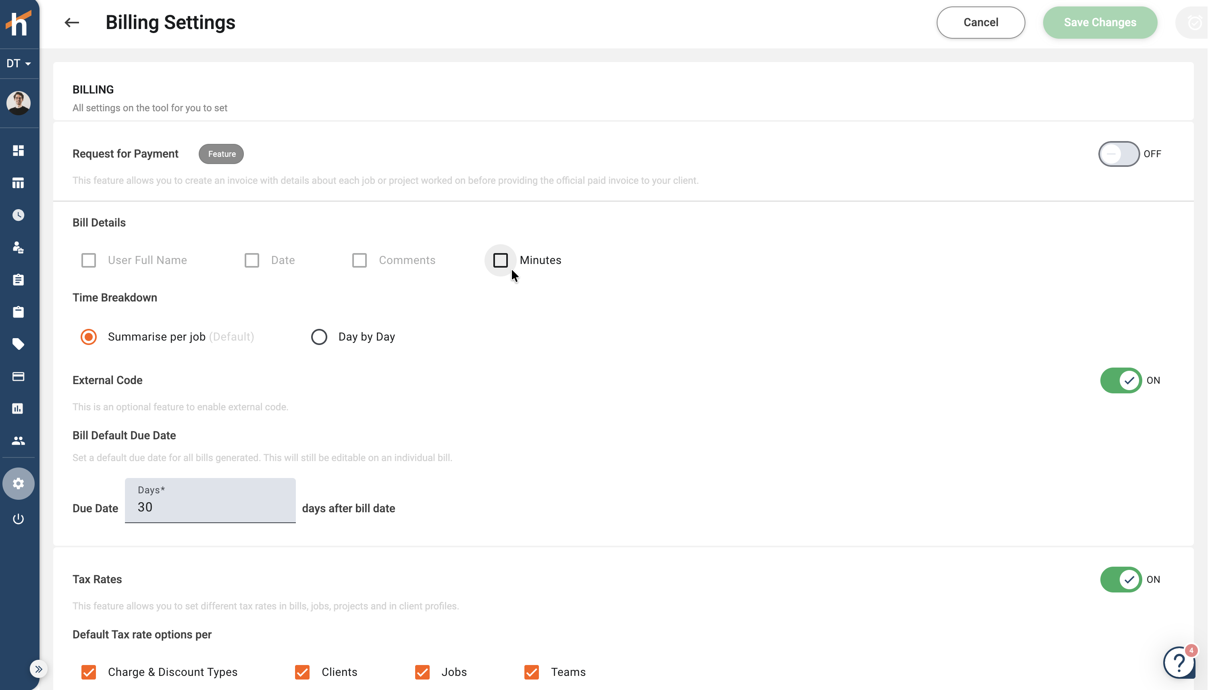Open the people team icon
Image resolution: width=1210 pixels, height=690 pixels.
point(19,441)
